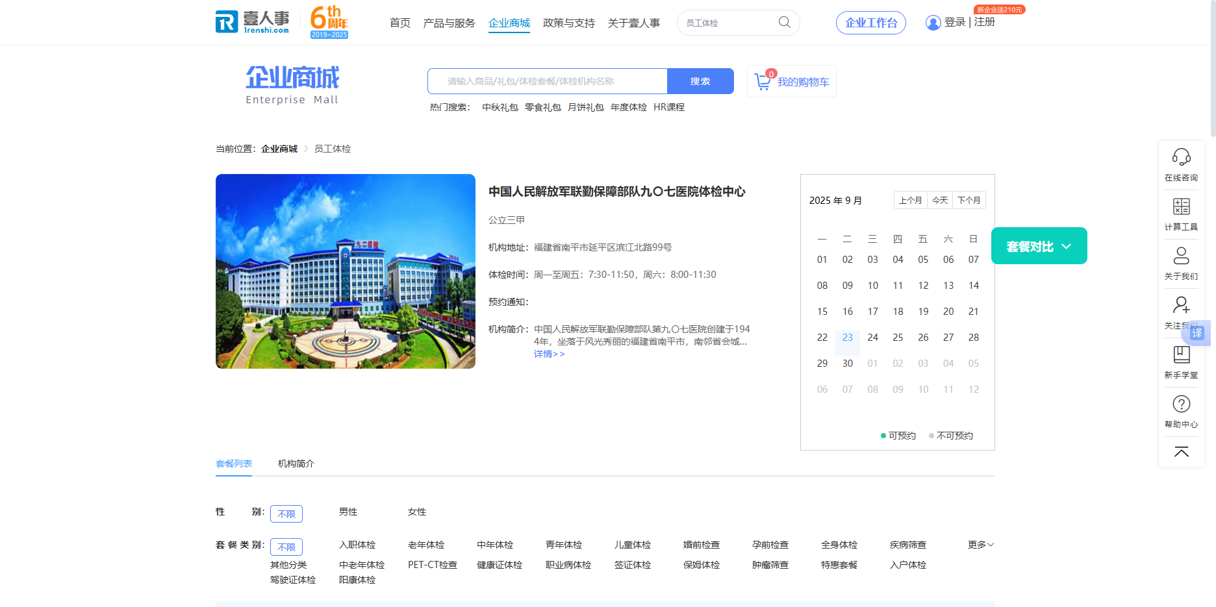Screen dimensions: 1216x607
Task: Click the user avatar icon beside 登录
Action: coord(933,23)
